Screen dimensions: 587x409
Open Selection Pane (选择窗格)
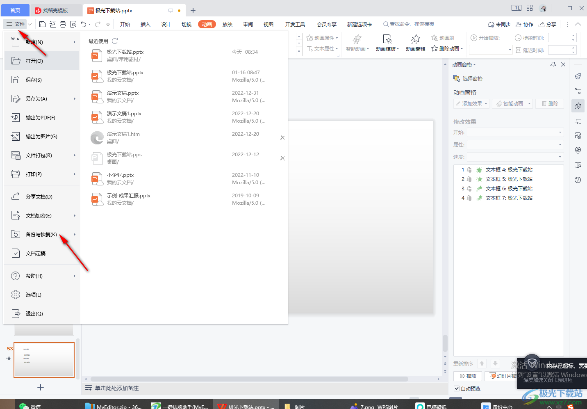click(x=468, y=78)
